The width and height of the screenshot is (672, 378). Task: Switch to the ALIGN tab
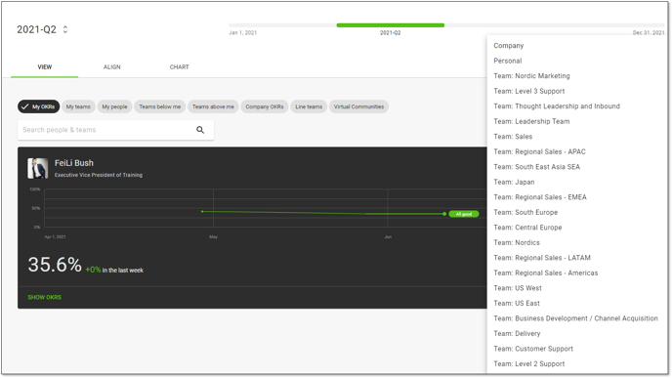(x=112, y=66)
